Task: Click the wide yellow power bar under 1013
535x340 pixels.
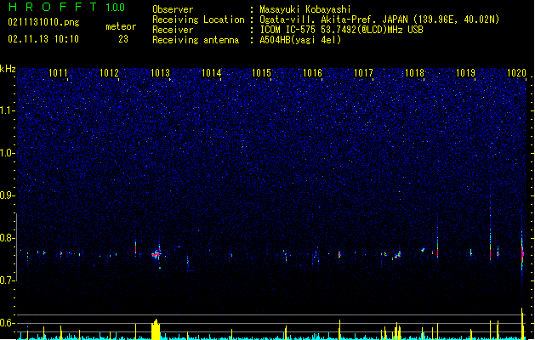Action: tap(156, 329)
